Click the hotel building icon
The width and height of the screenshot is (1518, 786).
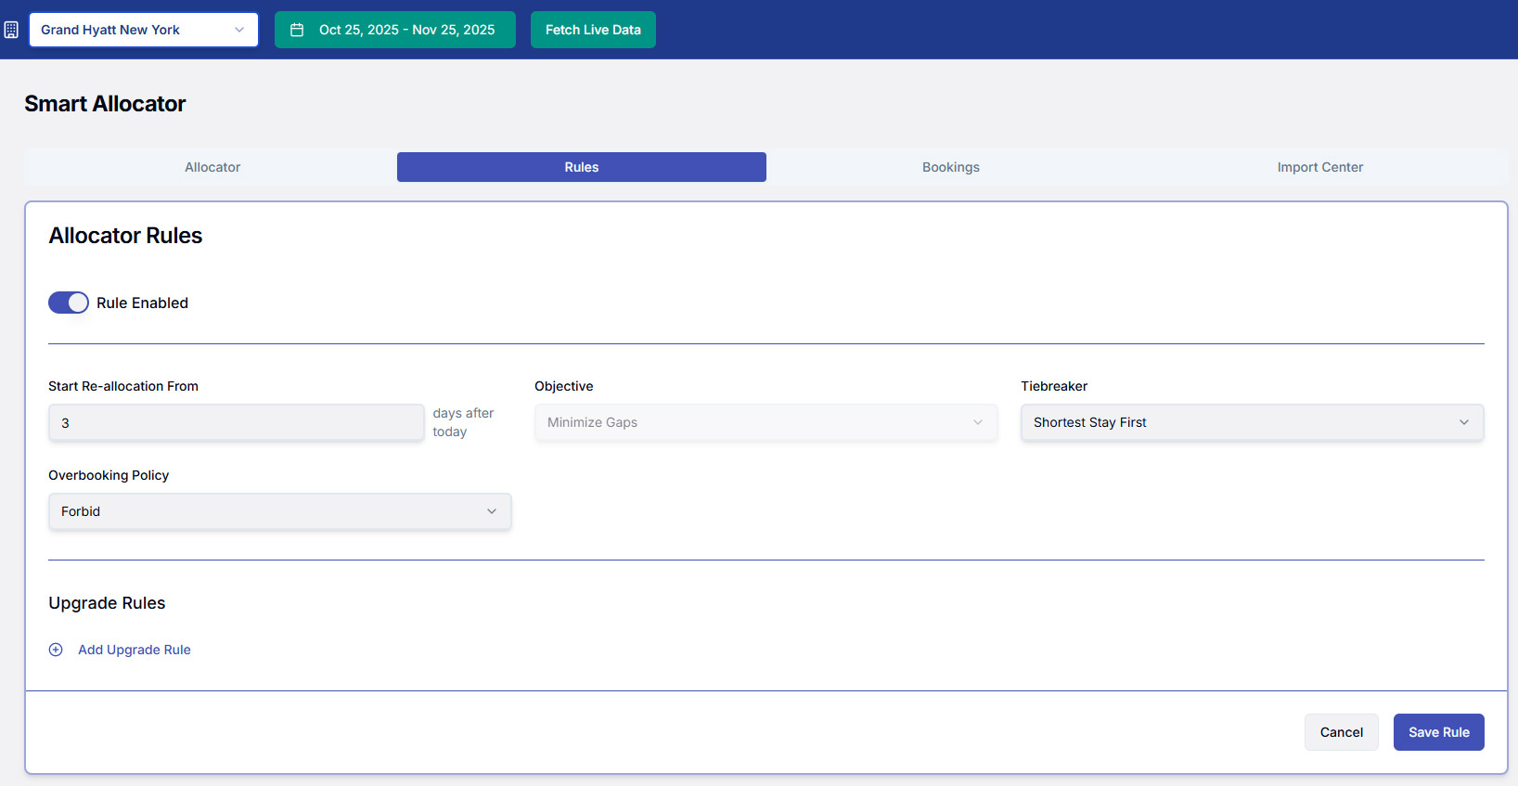(11, 30)
